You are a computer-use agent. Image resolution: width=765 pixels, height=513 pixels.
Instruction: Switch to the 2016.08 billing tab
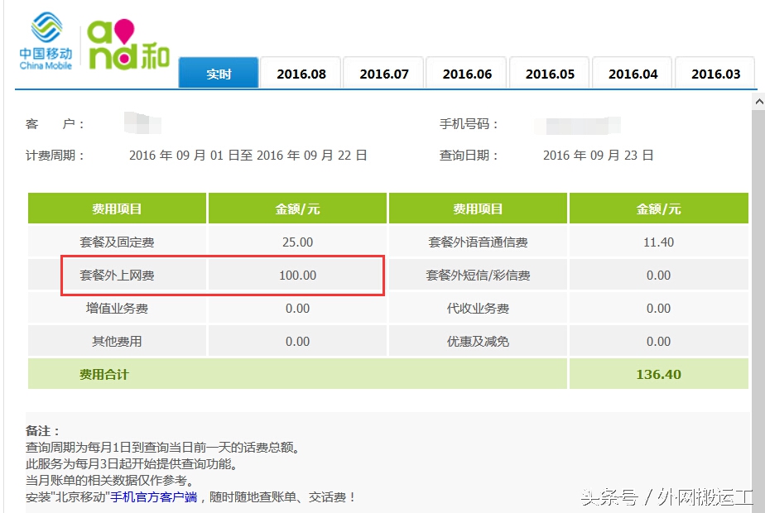[x=301, y=73]
